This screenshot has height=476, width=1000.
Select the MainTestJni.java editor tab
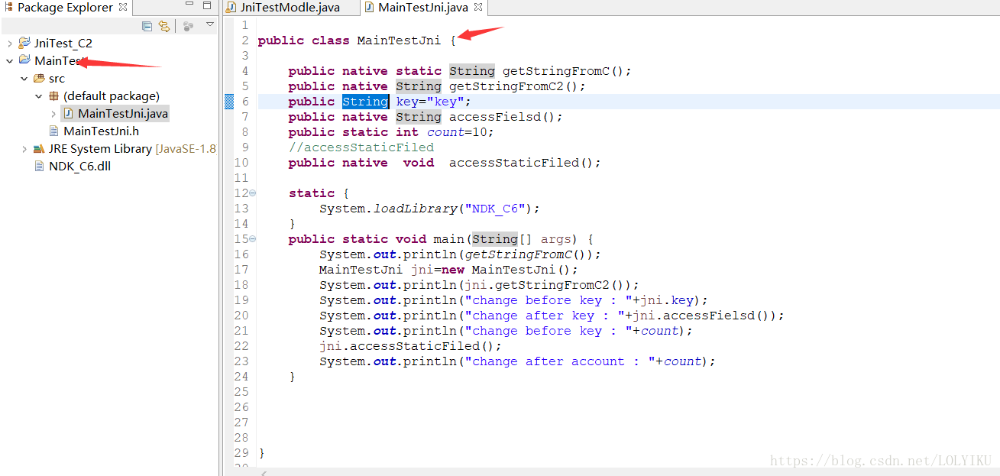pyautogui.click(x=420, y=7)
